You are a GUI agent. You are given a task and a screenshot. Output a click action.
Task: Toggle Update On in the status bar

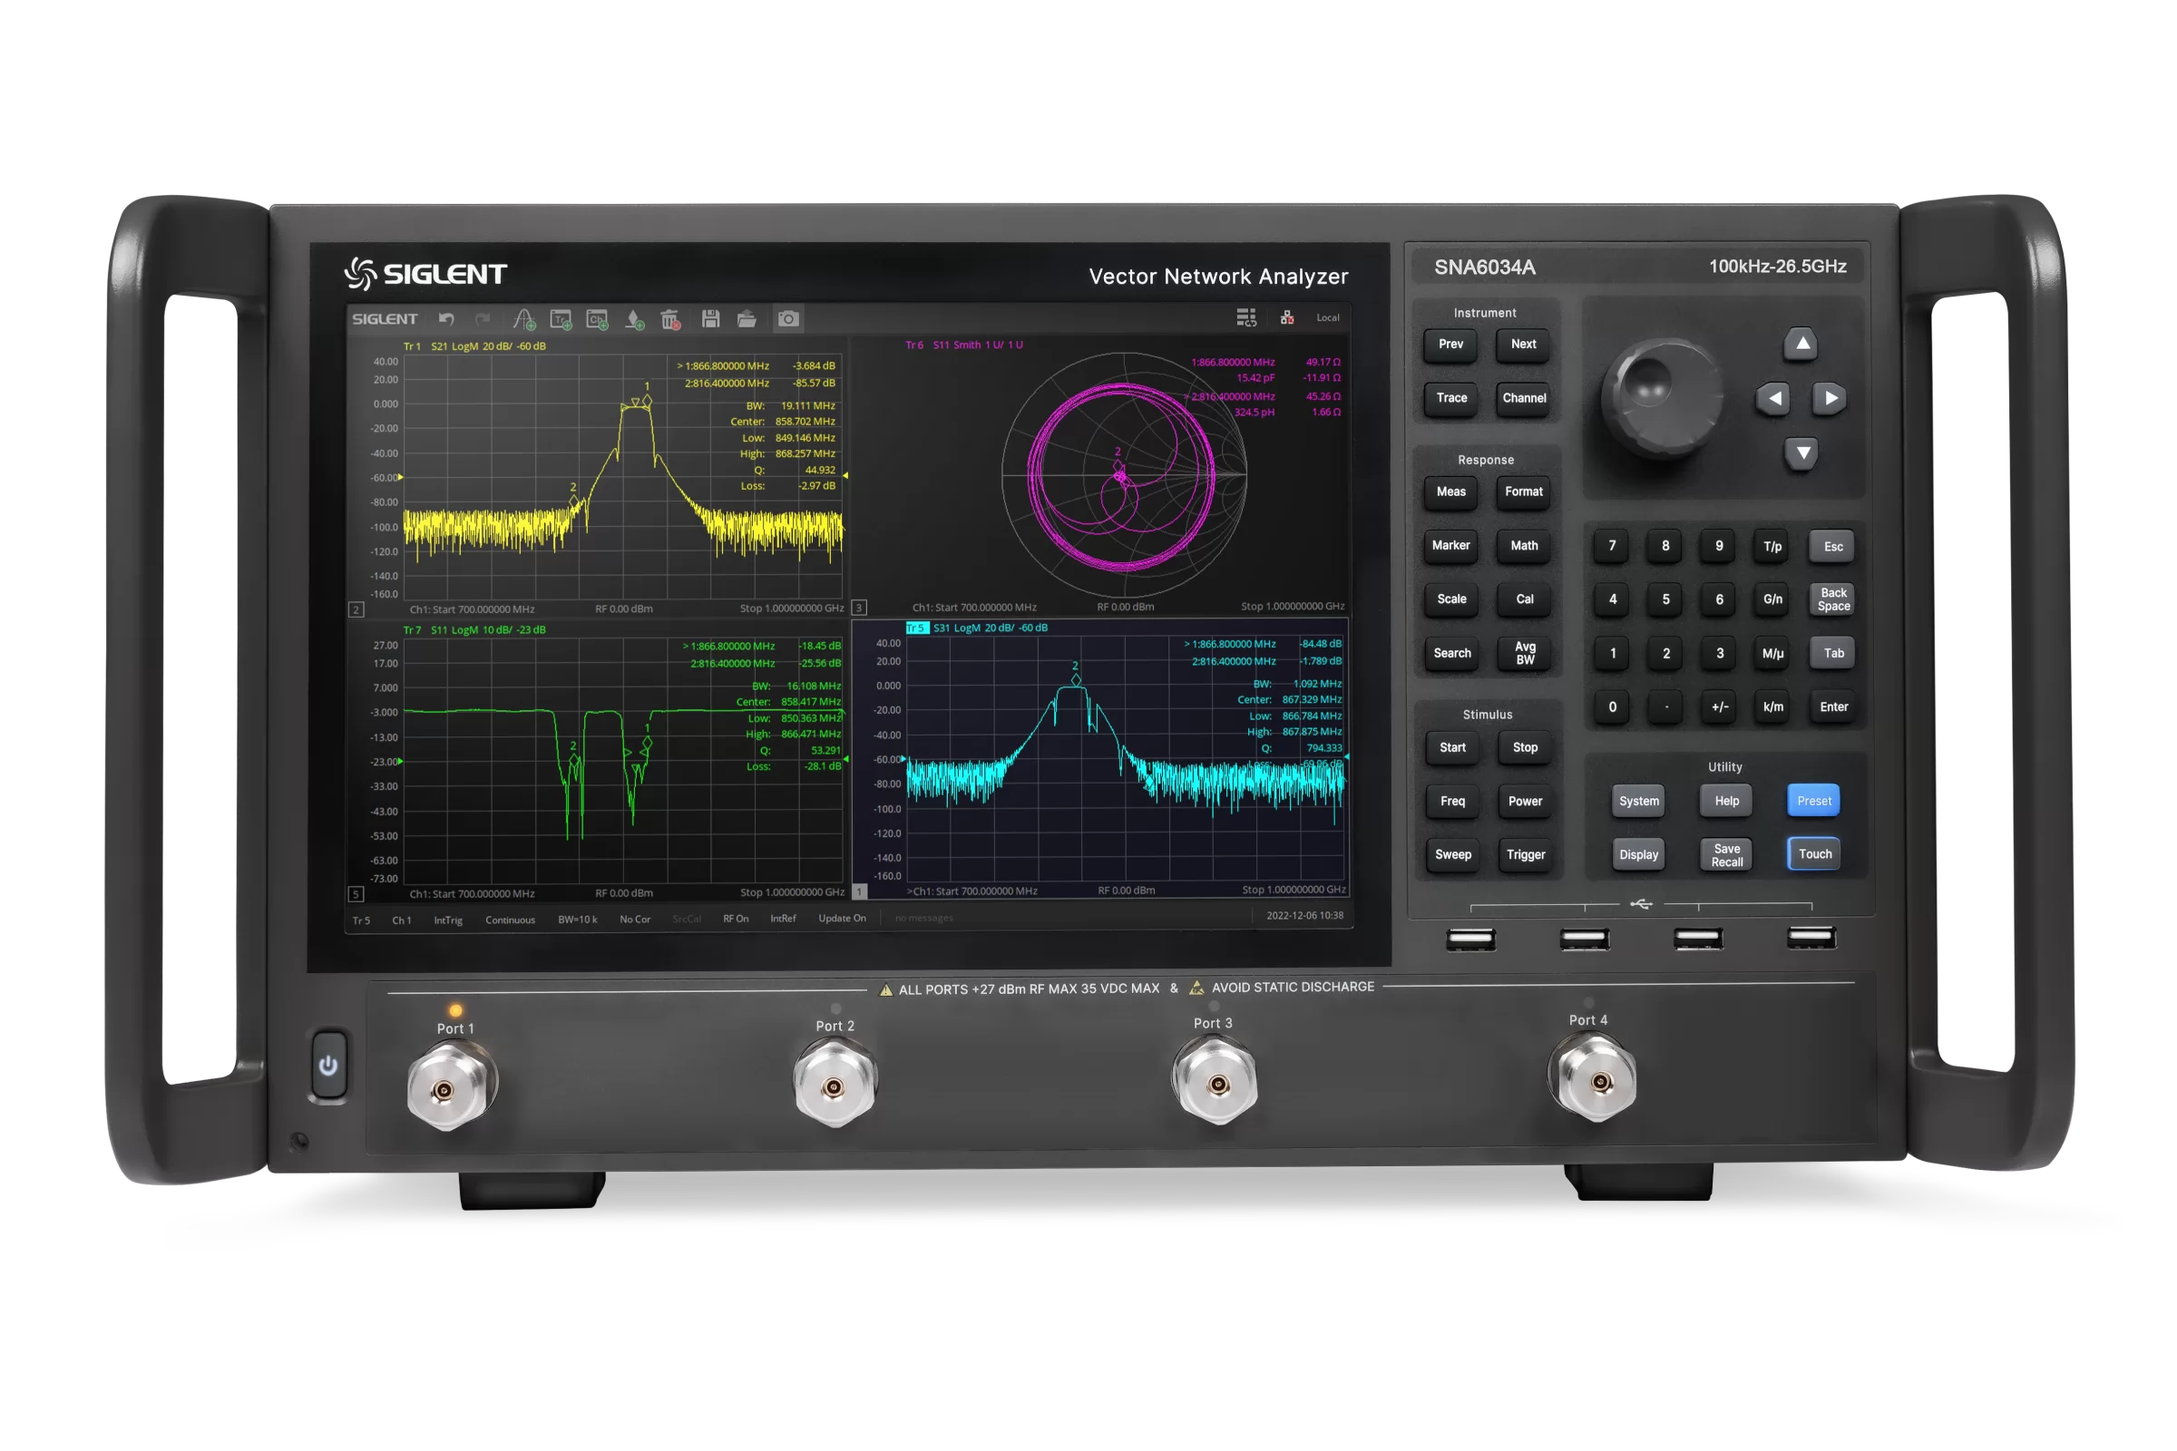843,919
